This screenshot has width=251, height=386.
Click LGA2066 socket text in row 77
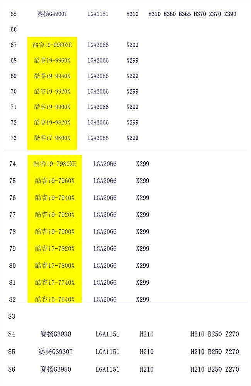pos(105,215)
